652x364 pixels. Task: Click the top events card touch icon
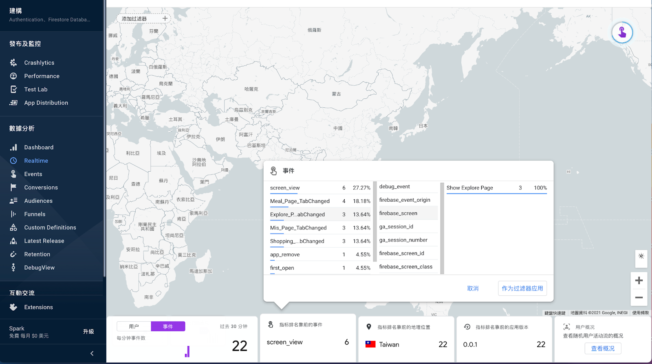point(271,325)
